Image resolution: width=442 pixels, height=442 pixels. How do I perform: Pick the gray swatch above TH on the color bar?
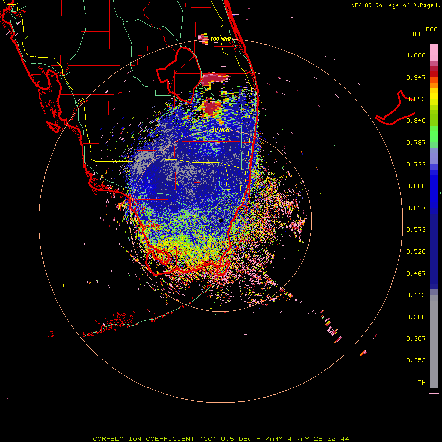tap(434, 341)
